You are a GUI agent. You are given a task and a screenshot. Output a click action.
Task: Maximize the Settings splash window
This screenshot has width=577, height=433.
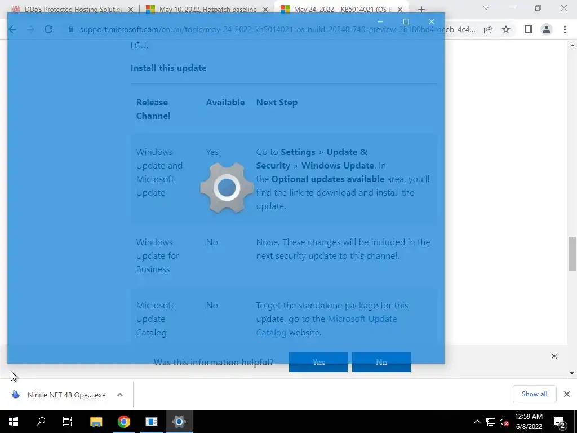tap(406, 21)
